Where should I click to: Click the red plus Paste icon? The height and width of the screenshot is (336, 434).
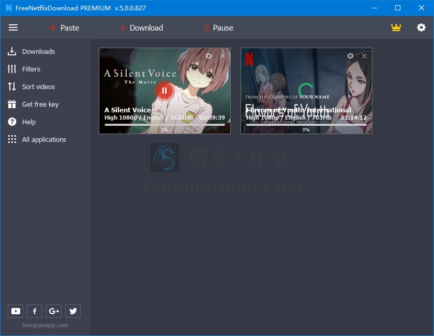pyautogui.click(x=53, y=28)
